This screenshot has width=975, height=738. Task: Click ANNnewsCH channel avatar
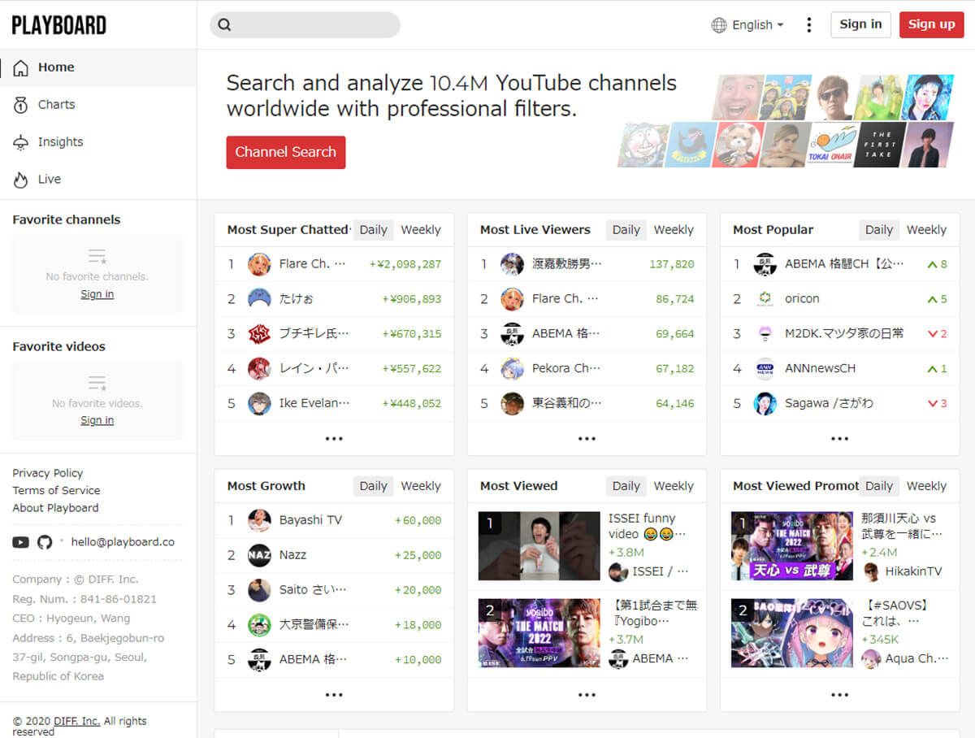(x=765, y=368)
